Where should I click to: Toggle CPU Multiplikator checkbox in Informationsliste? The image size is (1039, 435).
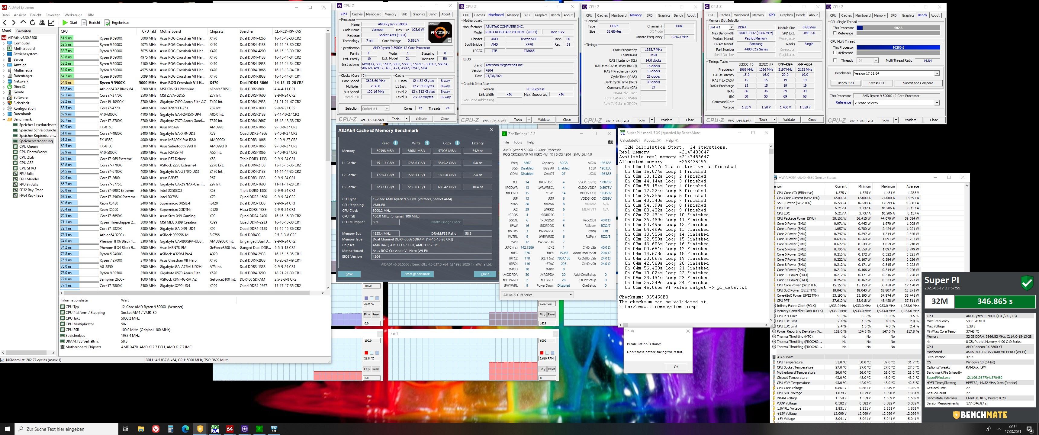(x=63, y=324)
